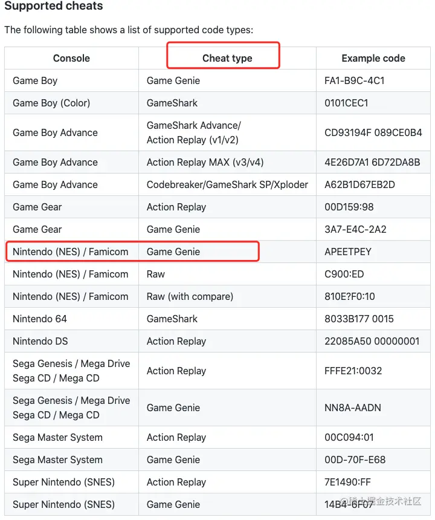This screenshot has width=435, height=520.
Task: Select the FA1-B9C-4C1 example code
Action: (x=355, y=80)
